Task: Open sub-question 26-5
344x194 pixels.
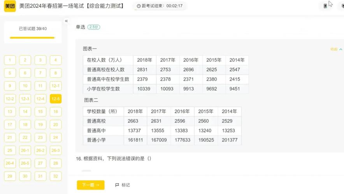Action: pyautogui.click(x=25, y=163)
